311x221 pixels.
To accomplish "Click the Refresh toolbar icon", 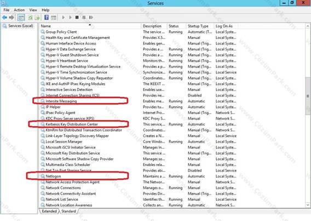I will (30, 18).
